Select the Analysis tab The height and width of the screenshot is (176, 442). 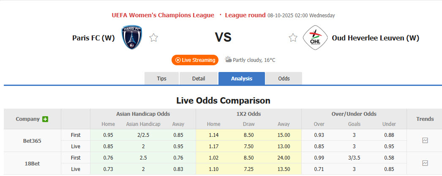click(x=242, y=79)
